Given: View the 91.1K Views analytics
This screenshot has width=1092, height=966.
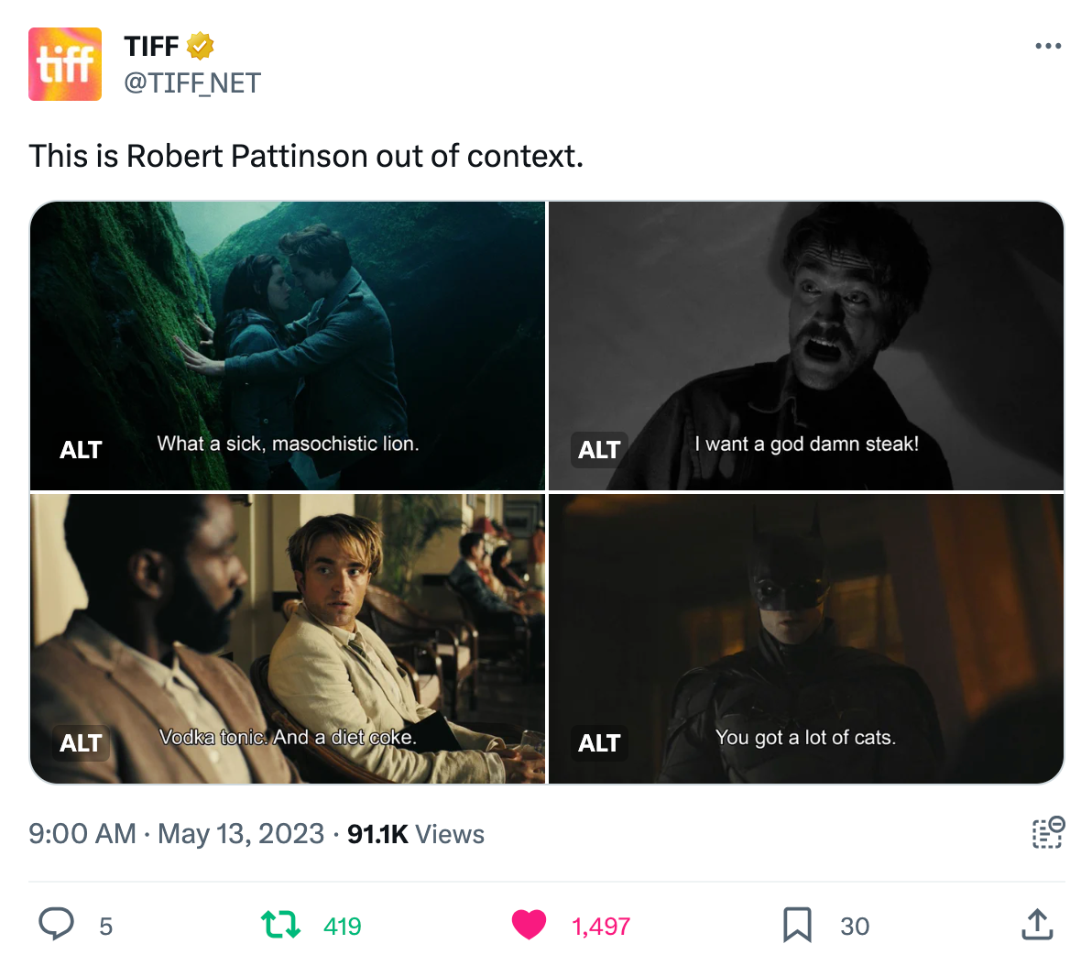Looking at the screenshot, I should [416, 834].
